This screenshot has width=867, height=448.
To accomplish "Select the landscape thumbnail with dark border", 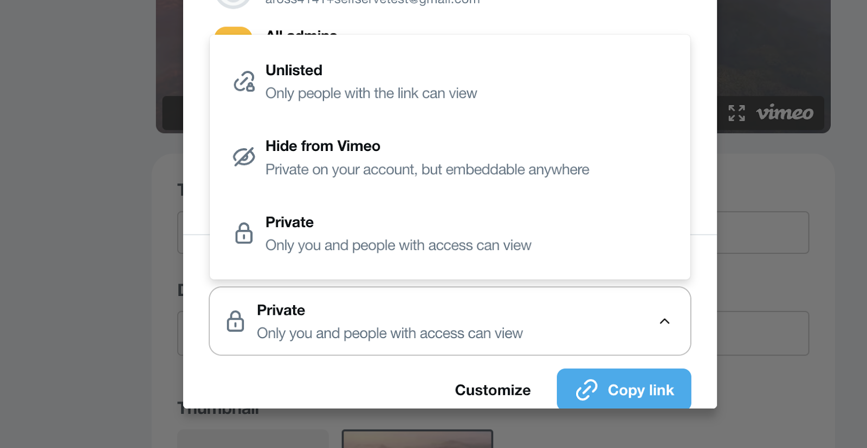I will click(417, 439).
